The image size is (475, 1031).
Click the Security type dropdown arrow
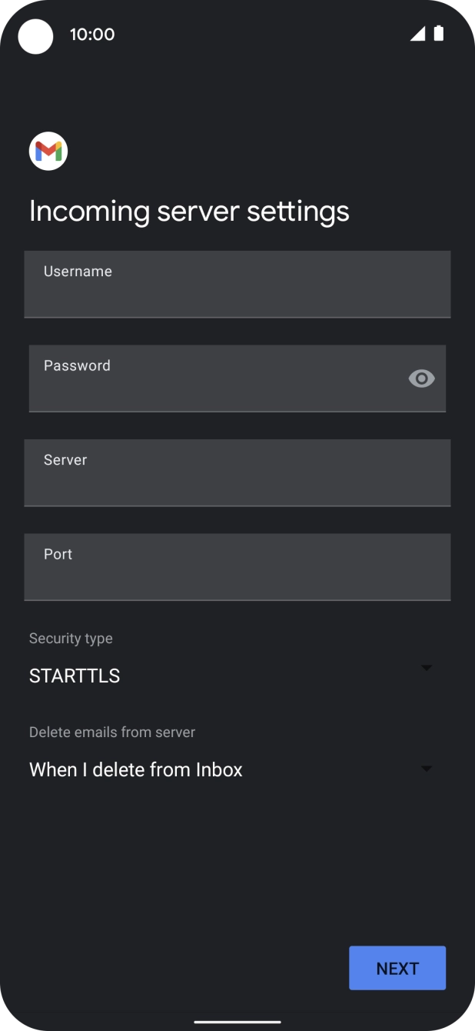pyautogui.click(x=427, y=668)
